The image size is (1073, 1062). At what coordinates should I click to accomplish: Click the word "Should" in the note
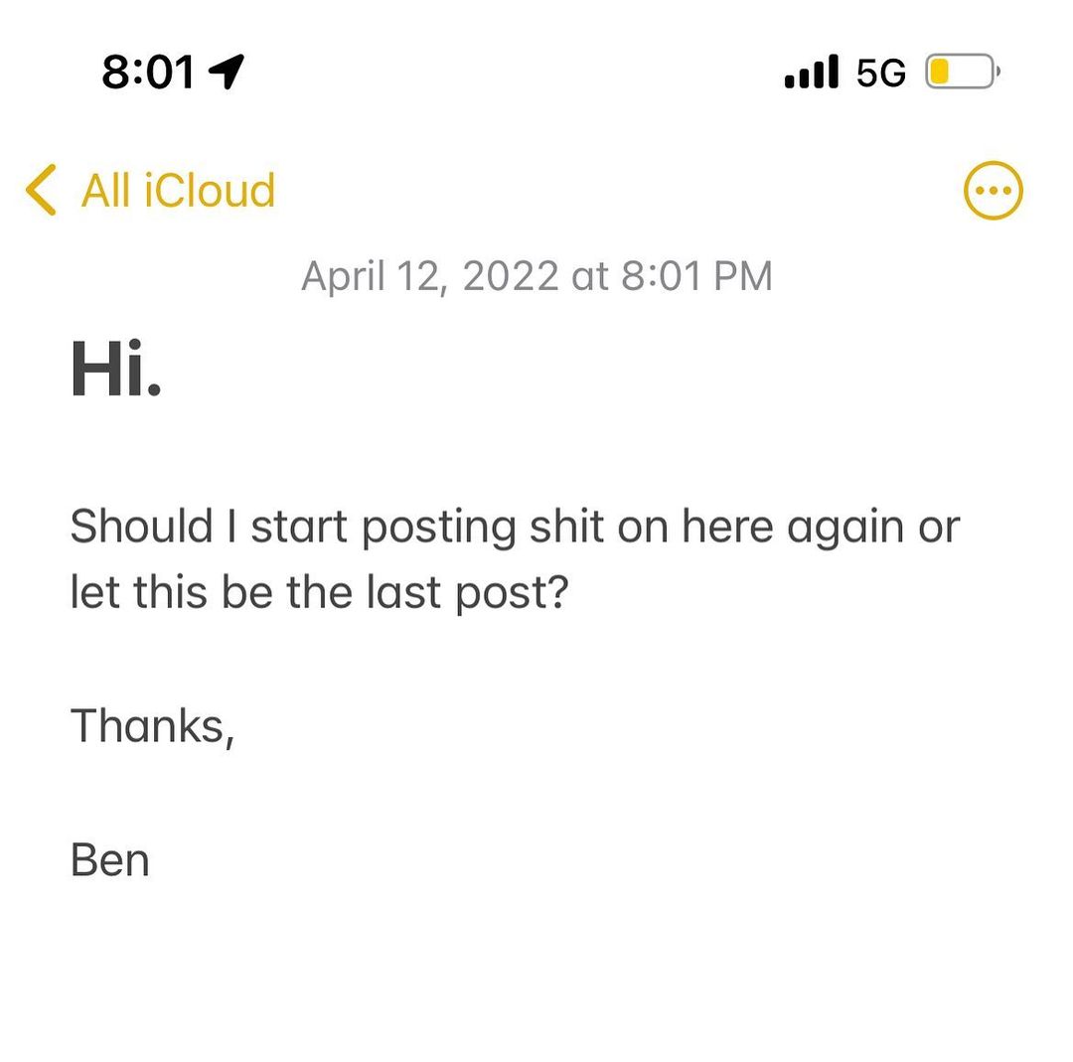141,527
